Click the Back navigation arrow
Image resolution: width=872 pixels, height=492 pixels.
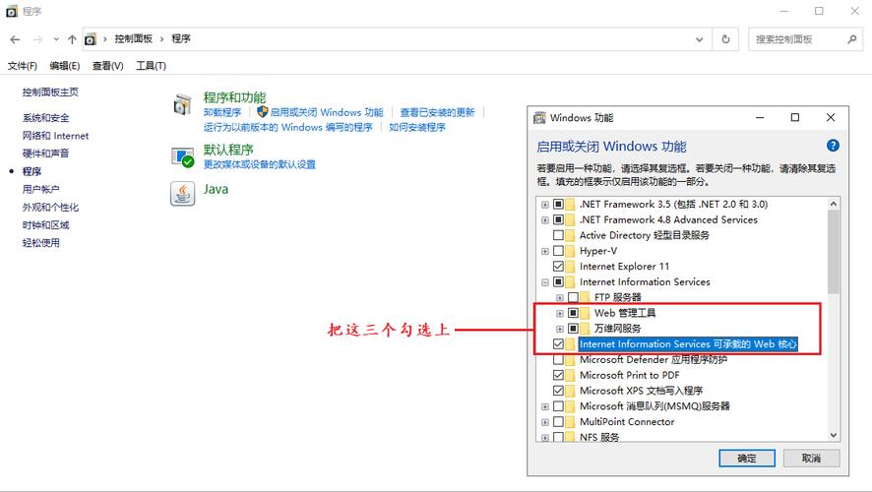tap(15, 39)
